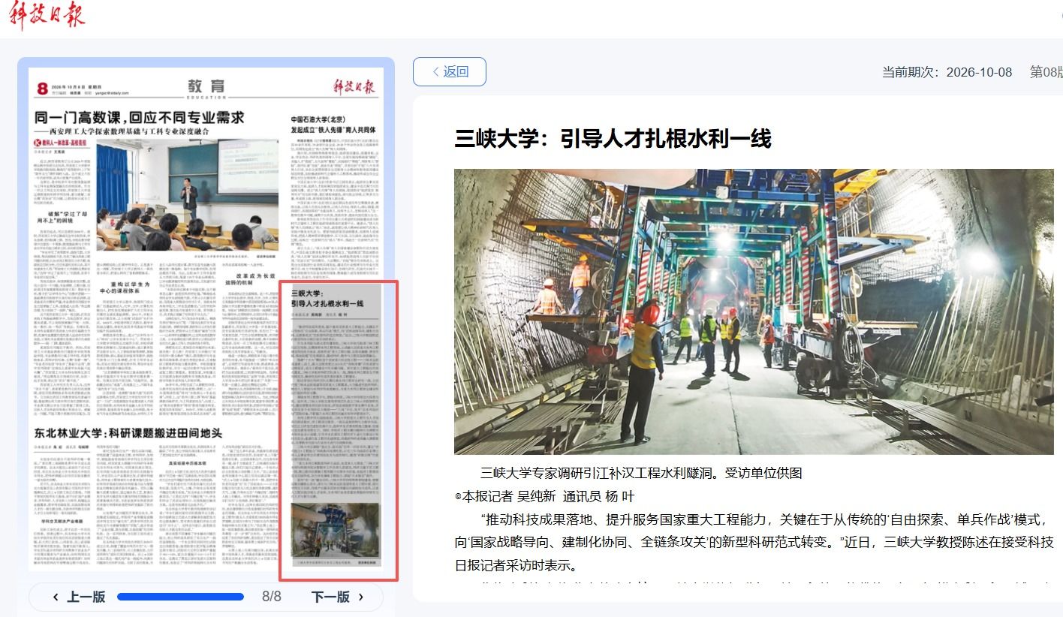Advance to the next page with 下一版
The image size is (1063, 617).
pos(338,597)
